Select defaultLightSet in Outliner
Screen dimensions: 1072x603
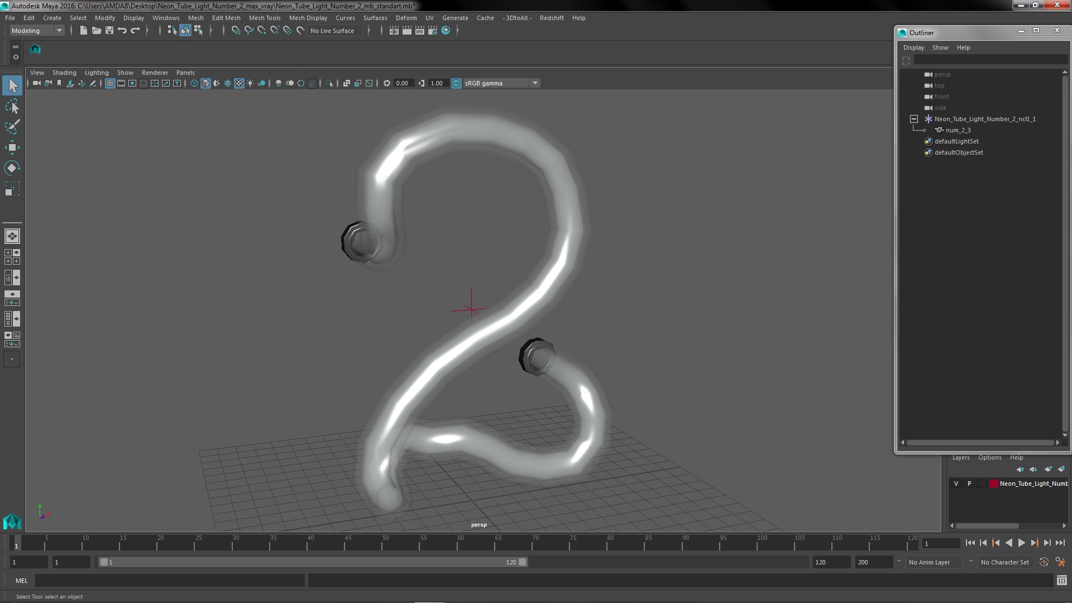pos(956,141)
